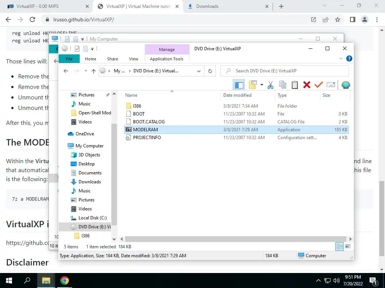Open recent locations dropdown arrow
Screen dimensions: 385x288
[86, 71]
